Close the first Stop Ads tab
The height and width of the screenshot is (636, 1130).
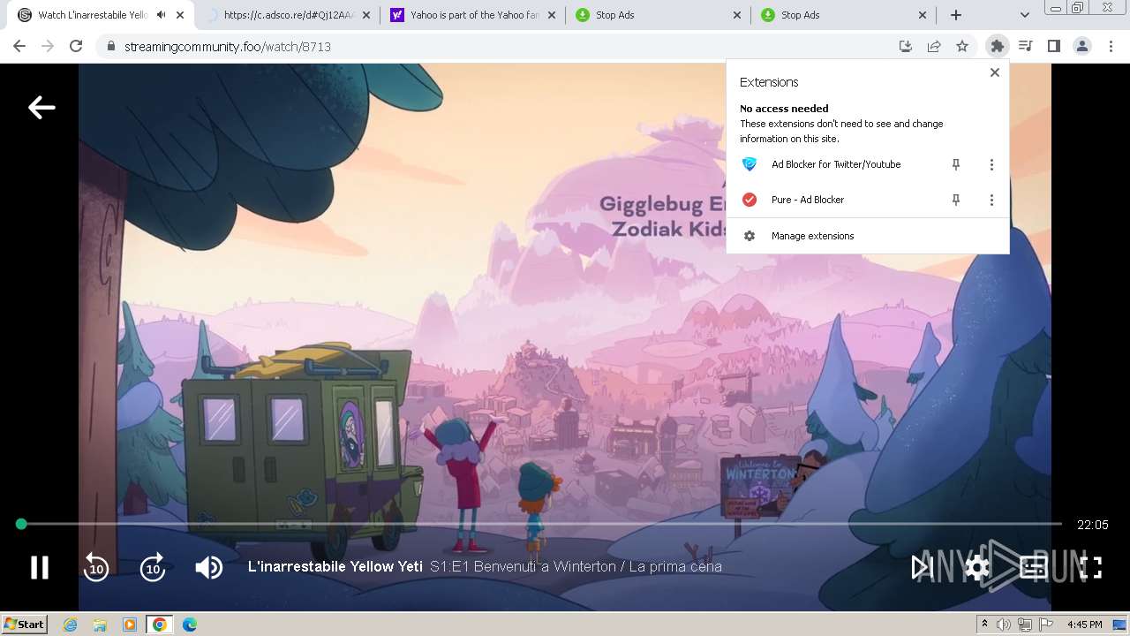(x=738, y=15)
